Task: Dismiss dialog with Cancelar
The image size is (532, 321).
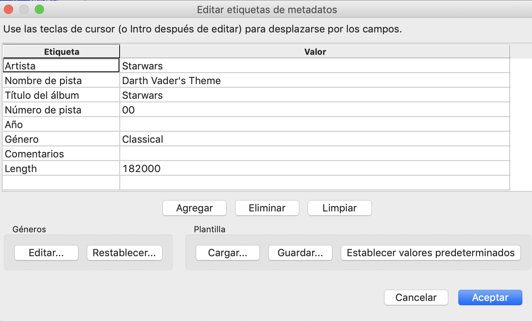Action: (x=416, y=297)
